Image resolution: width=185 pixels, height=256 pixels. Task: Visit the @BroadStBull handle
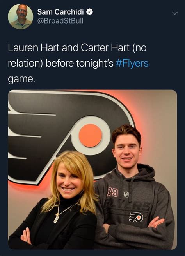tap(60, 21)
